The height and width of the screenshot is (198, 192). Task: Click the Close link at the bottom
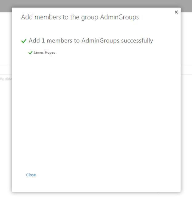31,175
